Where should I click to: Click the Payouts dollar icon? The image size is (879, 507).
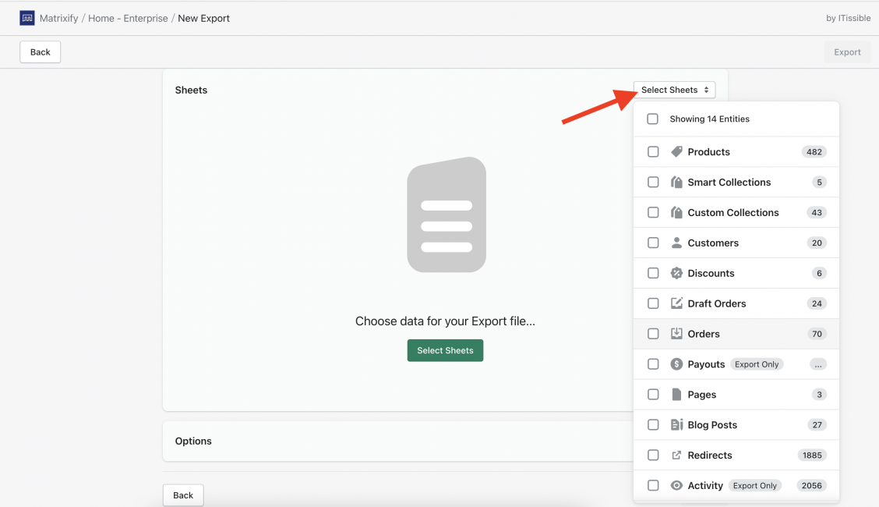(676, 363)
